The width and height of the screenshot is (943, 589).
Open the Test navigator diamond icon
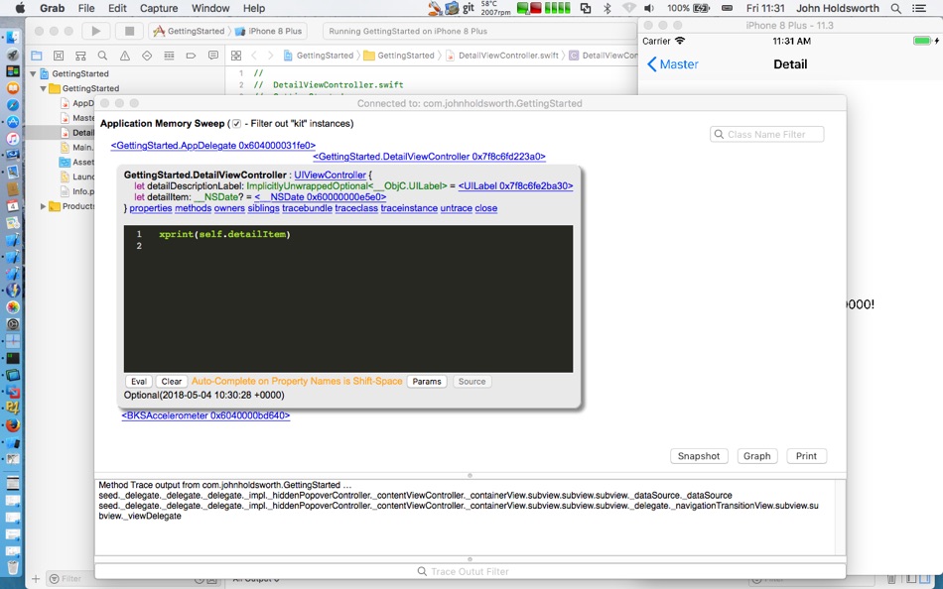[147, 56]
